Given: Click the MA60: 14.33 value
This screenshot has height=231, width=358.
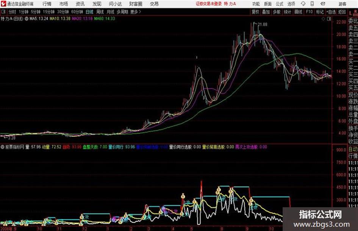Looking at the screenshot, I should point(104,19).
